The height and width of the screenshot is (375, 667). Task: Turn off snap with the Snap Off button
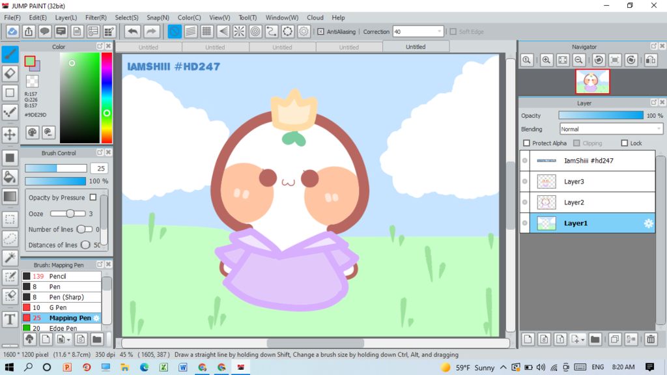175,31
